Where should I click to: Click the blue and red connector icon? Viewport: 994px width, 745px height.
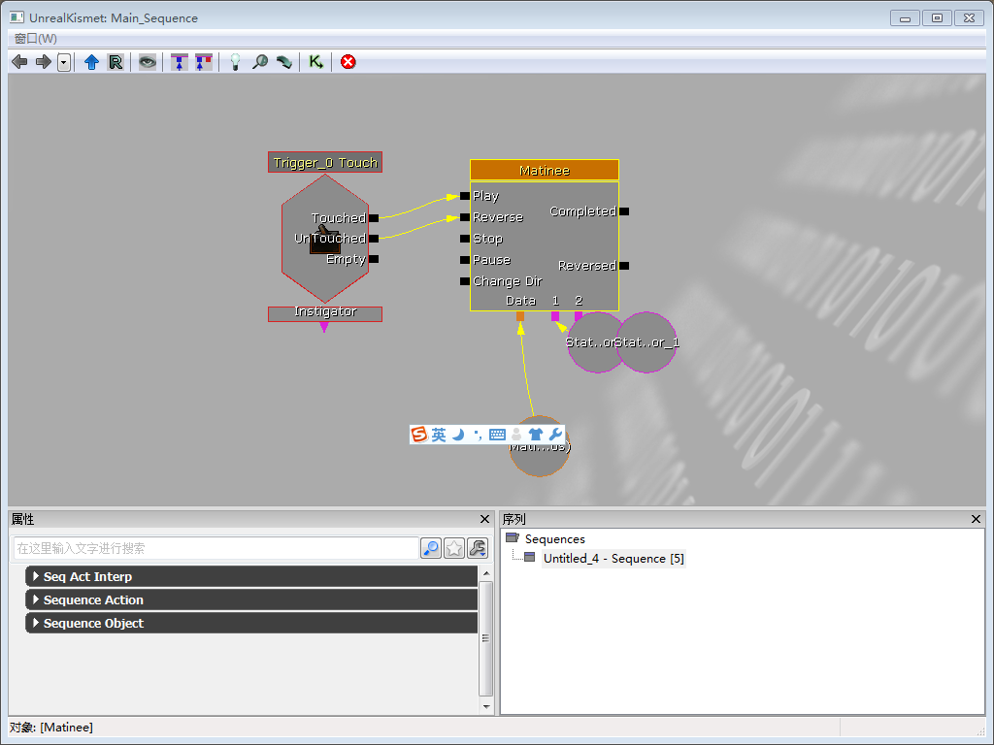[204, 62]
